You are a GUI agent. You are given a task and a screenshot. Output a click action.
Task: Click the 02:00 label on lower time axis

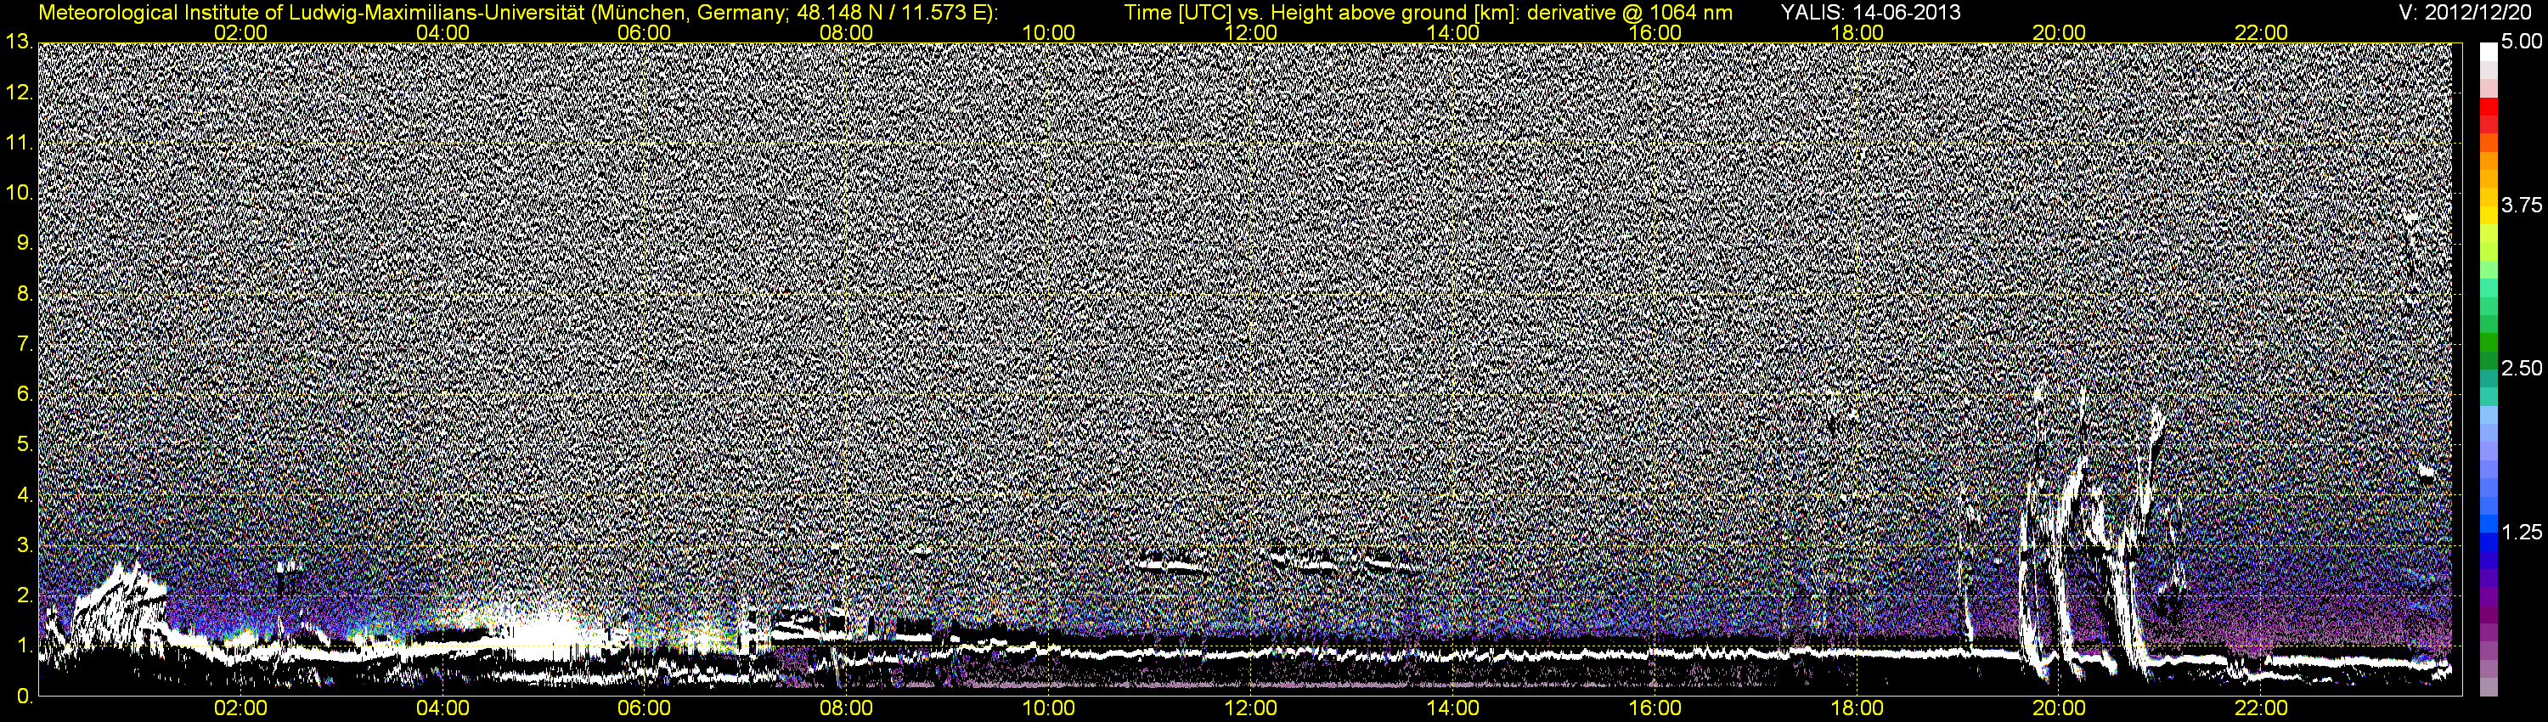point(241,709)
